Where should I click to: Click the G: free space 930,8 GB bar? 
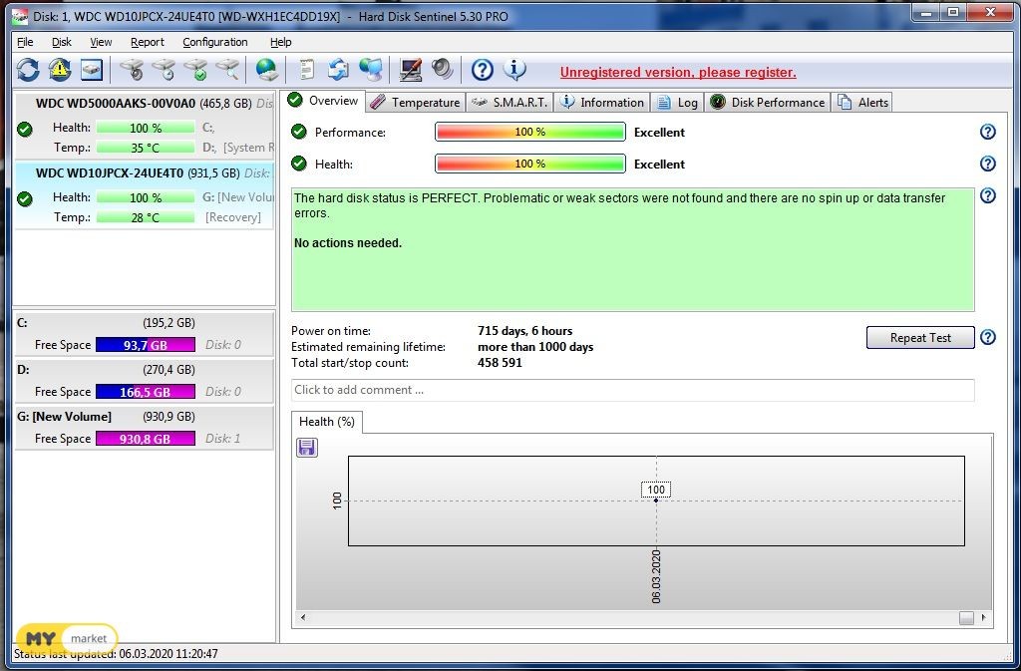pos(146,439)
